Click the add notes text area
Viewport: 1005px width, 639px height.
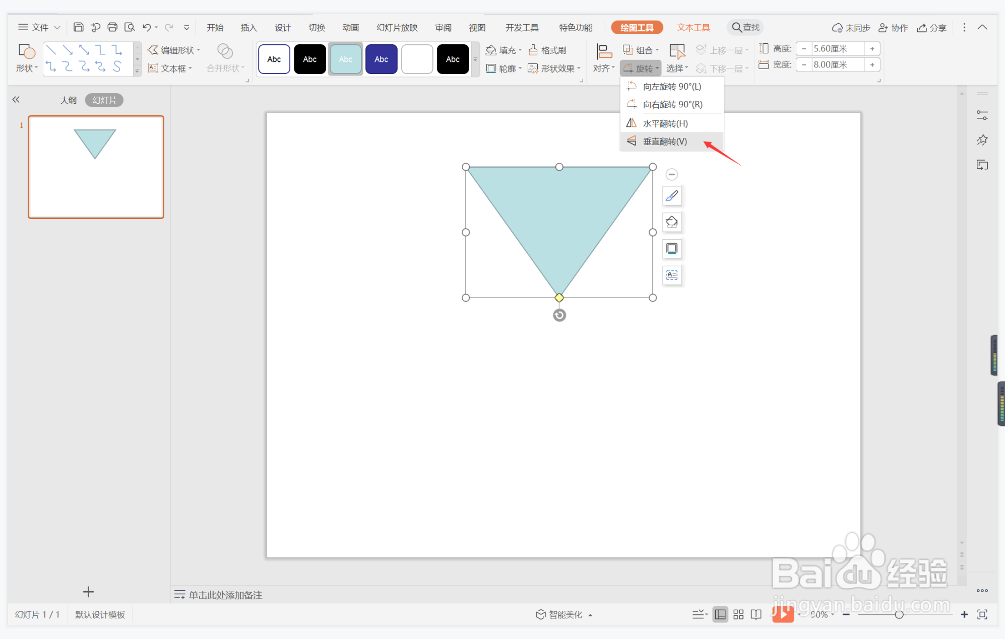pyautogui.click(x=225, y=595)
